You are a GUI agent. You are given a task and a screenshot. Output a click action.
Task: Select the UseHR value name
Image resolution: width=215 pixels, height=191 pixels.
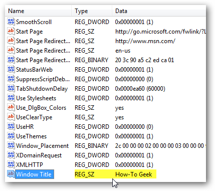click(x=25, y=127)
